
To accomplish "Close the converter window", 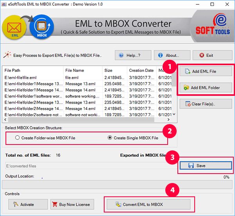I will 227,4.
